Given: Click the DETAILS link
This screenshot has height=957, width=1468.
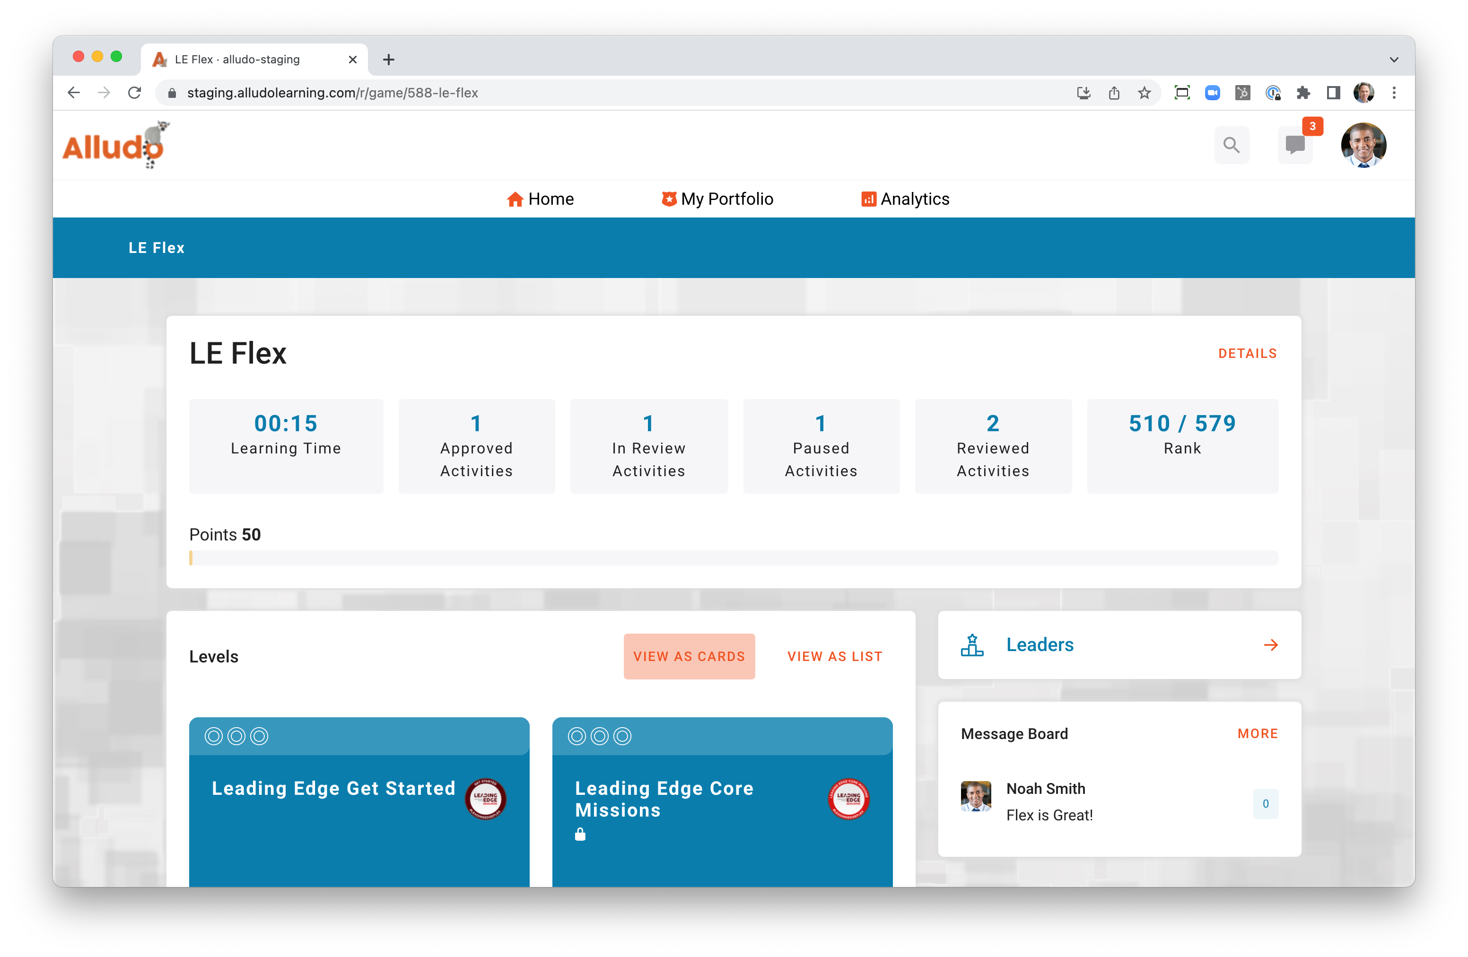Looking at the screenshot, I should (1247, 353).
